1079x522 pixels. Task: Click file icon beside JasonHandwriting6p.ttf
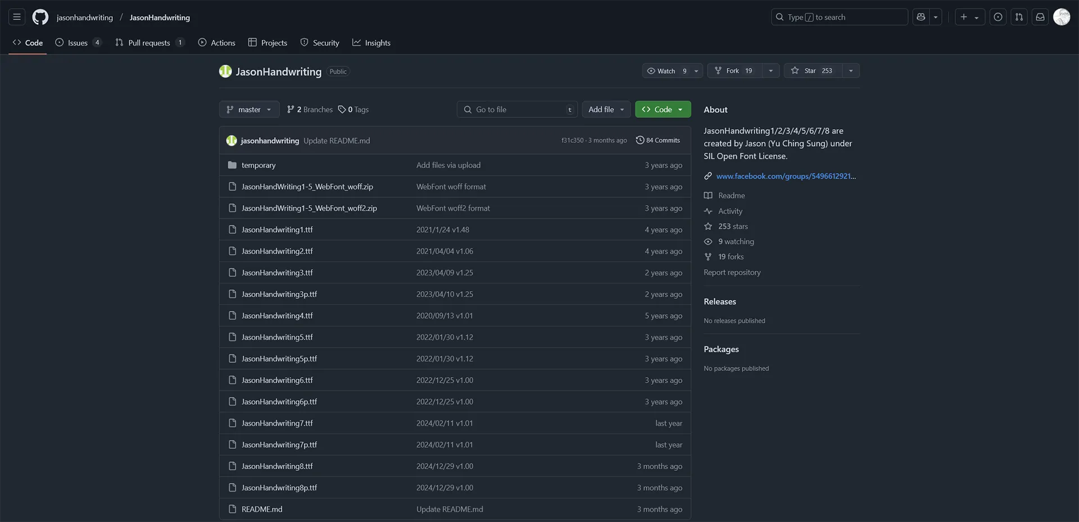click(232, 402)
